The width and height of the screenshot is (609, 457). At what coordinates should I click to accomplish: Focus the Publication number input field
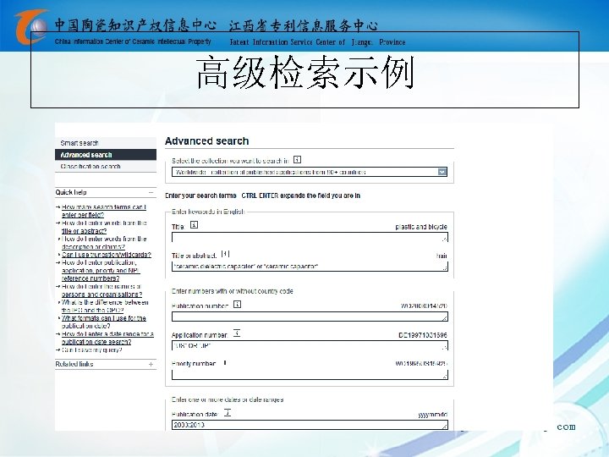click(x=310, y=317)
